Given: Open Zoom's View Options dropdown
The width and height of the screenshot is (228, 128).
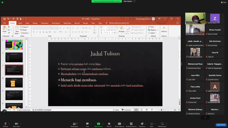Looking at the screenshot, I should coord(129,1).
